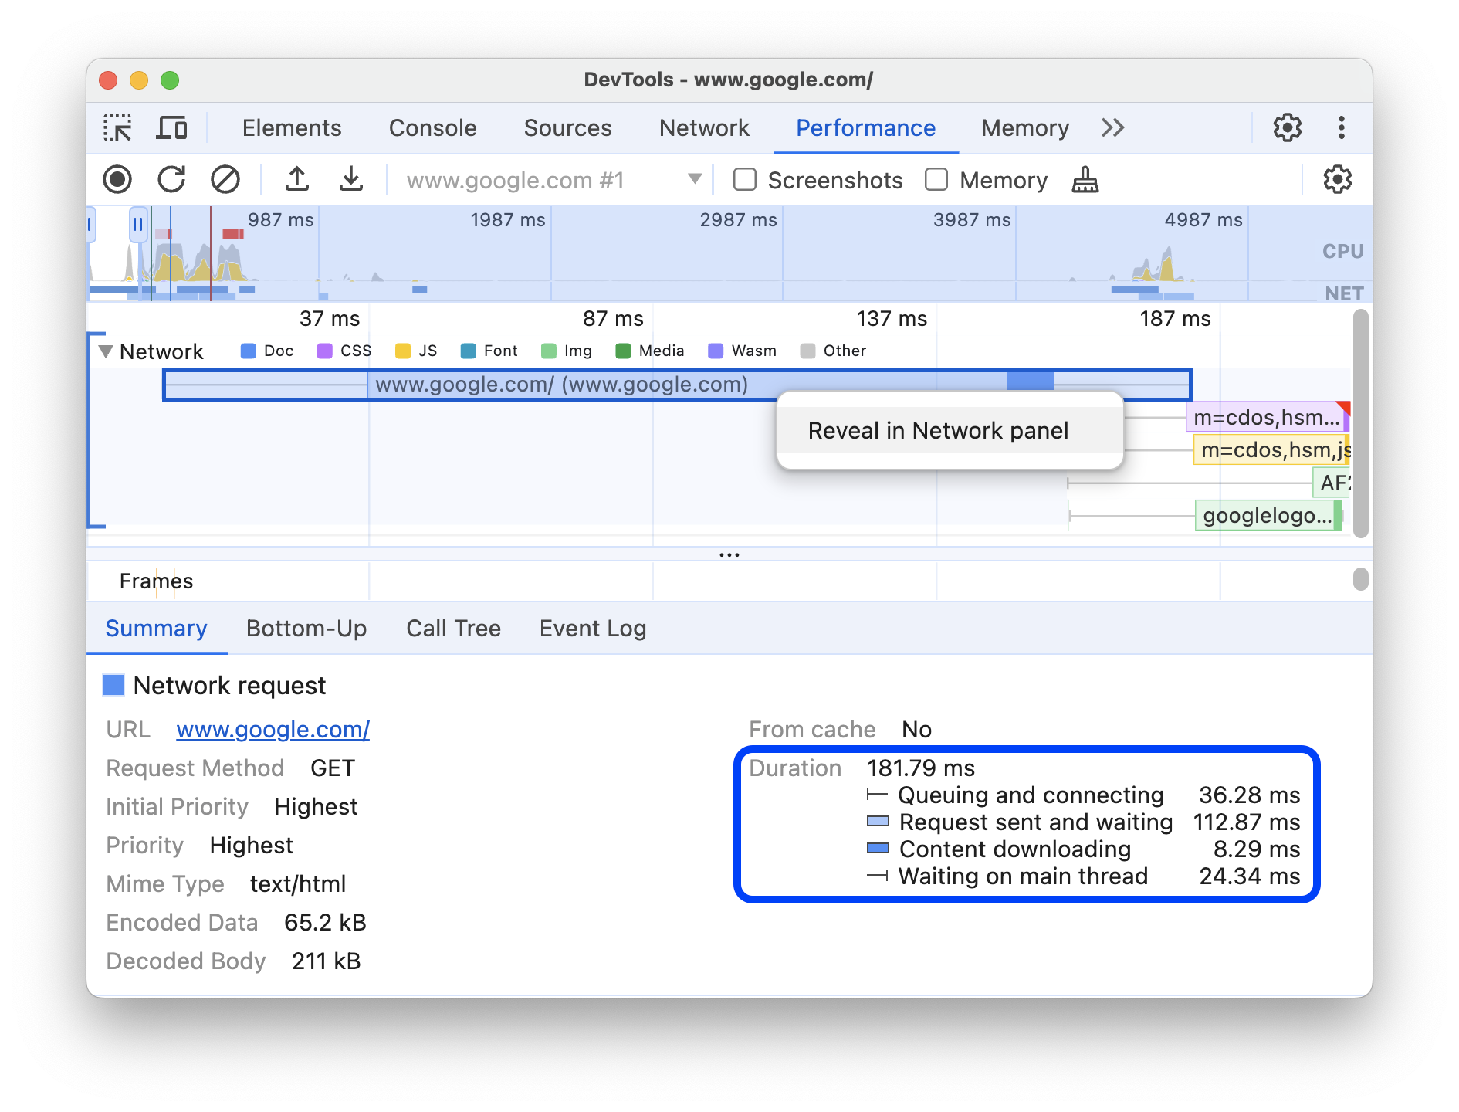
Task: Open DevTools customize menu with three dots
Action: pos(1342,127)
